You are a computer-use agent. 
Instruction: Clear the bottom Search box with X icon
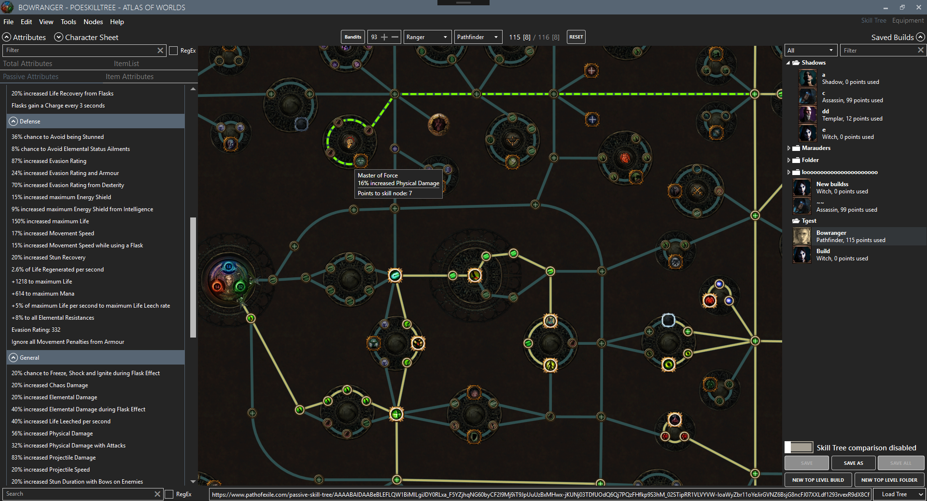click(x=157, y=494)
